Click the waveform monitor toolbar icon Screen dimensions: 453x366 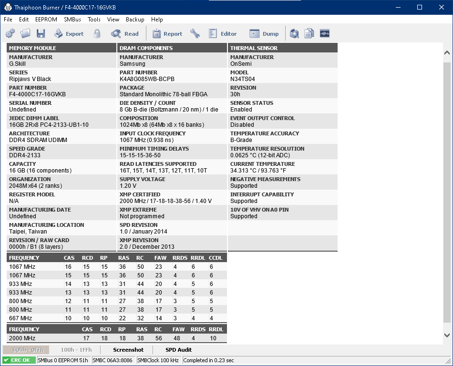[325, 33]
